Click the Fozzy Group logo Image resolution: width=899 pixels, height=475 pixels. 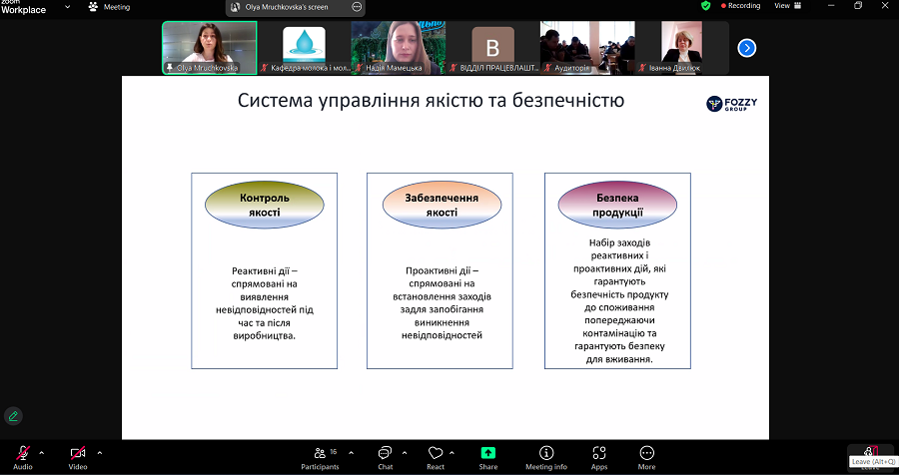(731, 104)
